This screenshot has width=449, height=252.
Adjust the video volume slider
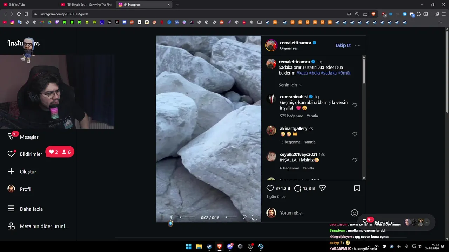(x=187, y=217)
